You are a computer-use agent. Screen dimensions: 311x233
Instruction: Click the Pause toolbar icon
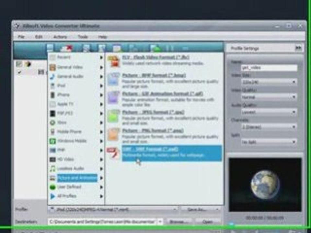[x=170, y=48]
